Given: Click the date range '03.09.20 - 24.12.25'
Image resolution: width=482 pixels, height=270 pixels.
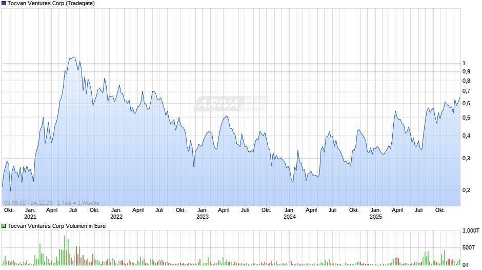Looking at the screenshot, I should pos(28,203).
